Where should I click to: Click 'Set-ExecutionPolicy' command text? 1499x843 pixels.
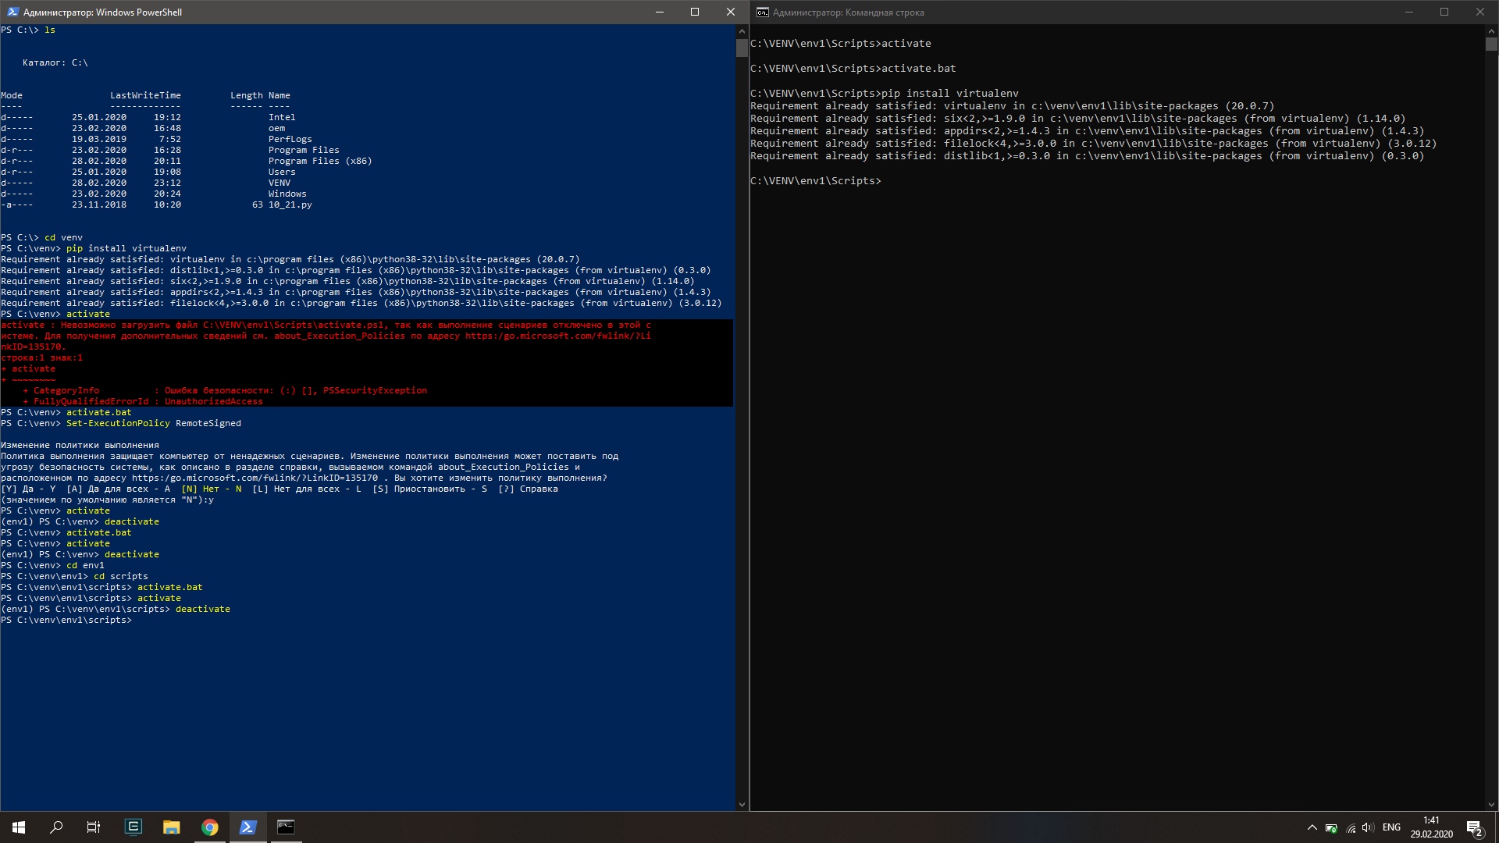118,423
